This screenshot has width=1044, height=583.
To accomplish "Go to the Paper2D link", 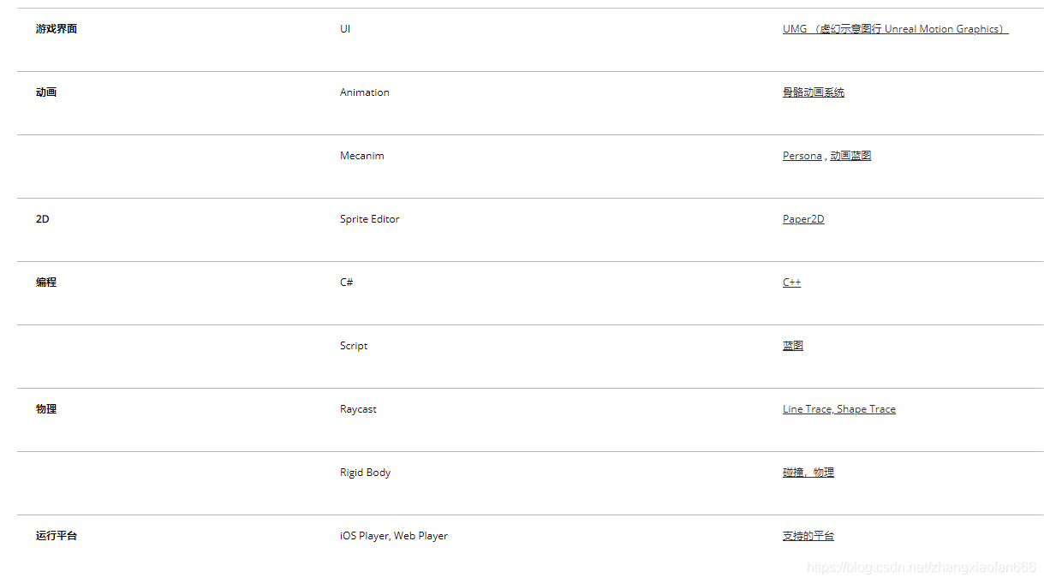I will pos(803,219).
